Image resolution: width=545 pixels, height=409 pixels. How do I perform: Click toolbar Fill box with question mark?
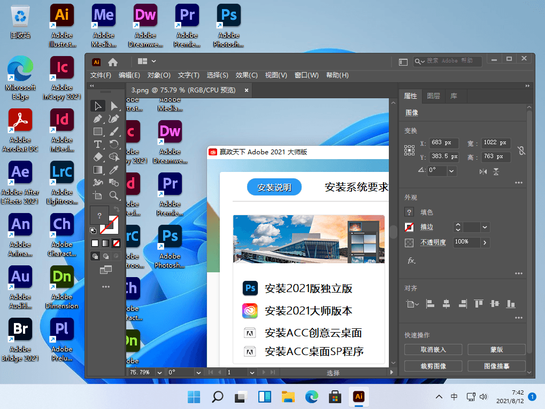[x=99, y=215]
